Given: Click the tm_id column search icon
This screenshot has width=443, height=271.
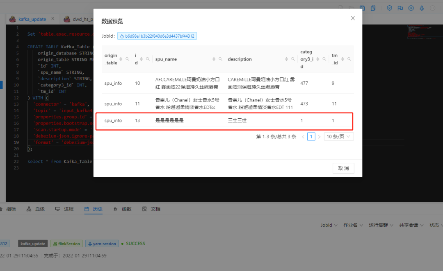Looking at the screenshot, I should (x=349, y=59).
